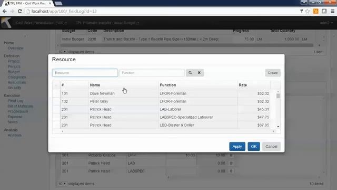This screenshot has height=190, width=337.
Task: Open the Civil Work Presentation (100) dropdown
Action: click(x=41, y=23)
